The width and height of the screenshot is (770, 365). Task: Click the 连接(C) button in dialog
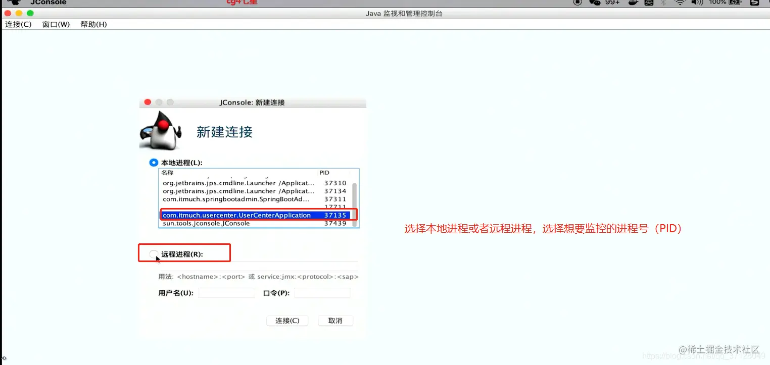click(x=287, y=321)
